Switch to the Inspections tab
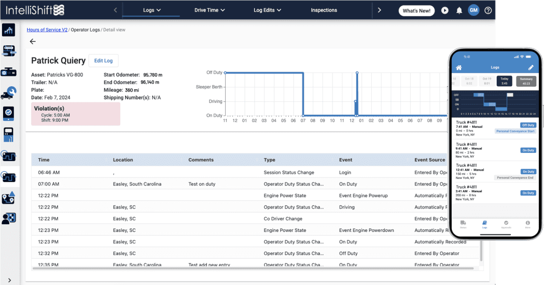Image resolution: width=544 pixels, height=285 pixels. pos(324,10)
